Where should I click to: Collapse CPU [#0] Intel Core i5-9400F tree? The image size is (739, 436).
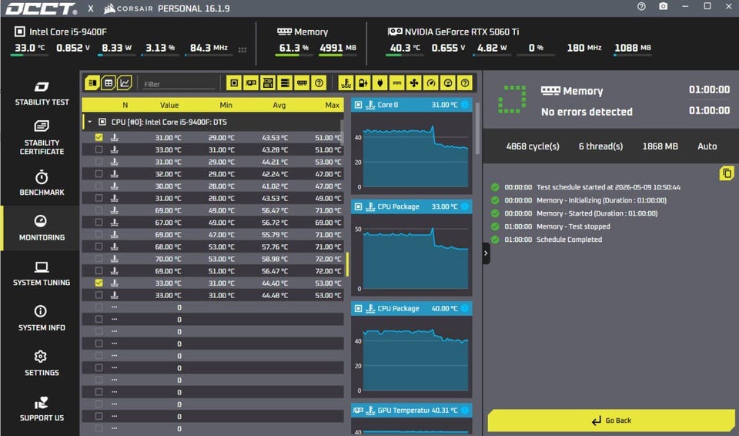click(89, 122)
